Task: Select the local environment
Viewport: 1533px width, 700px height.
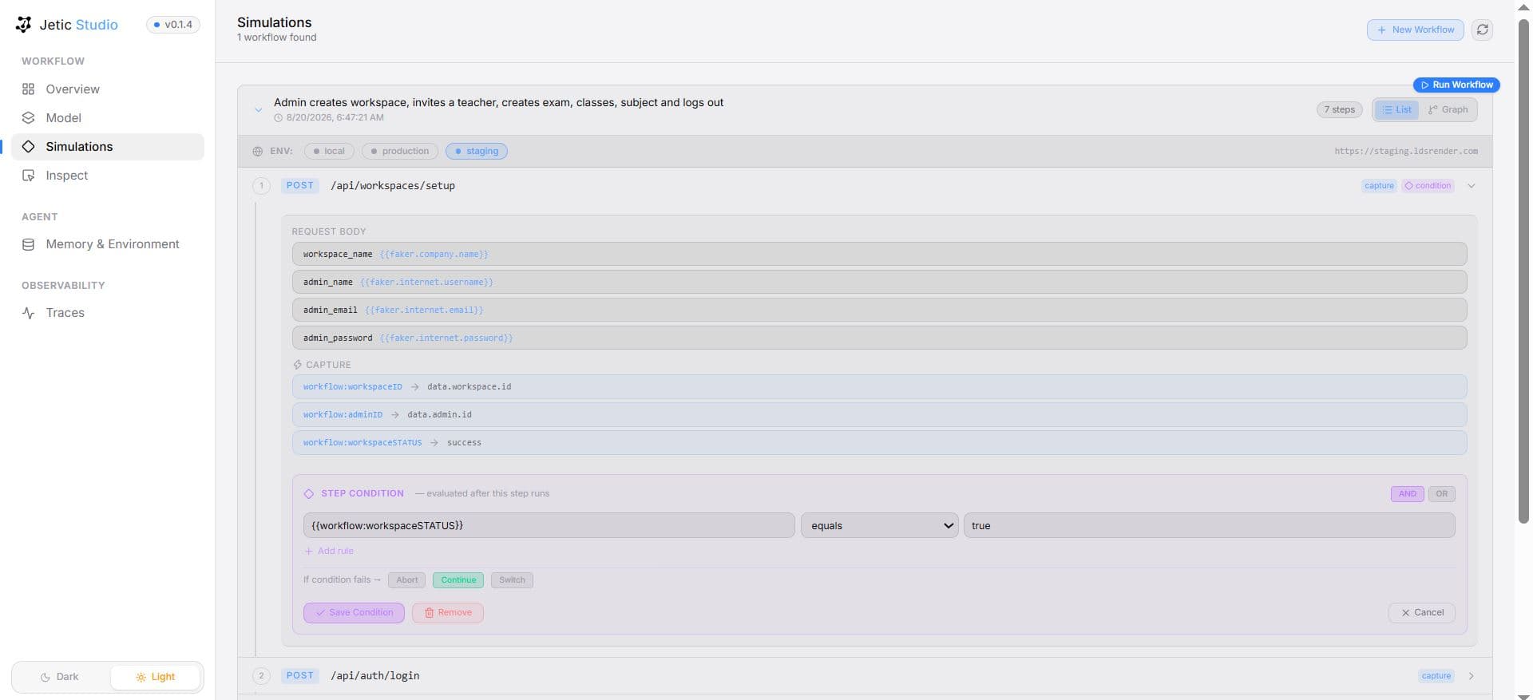Action: [x=329, y=151]
